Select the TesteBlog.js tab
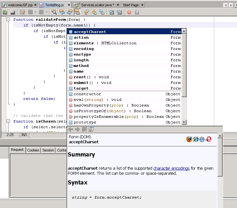Viewport: 237px width, 208px height. coord(55,5)
